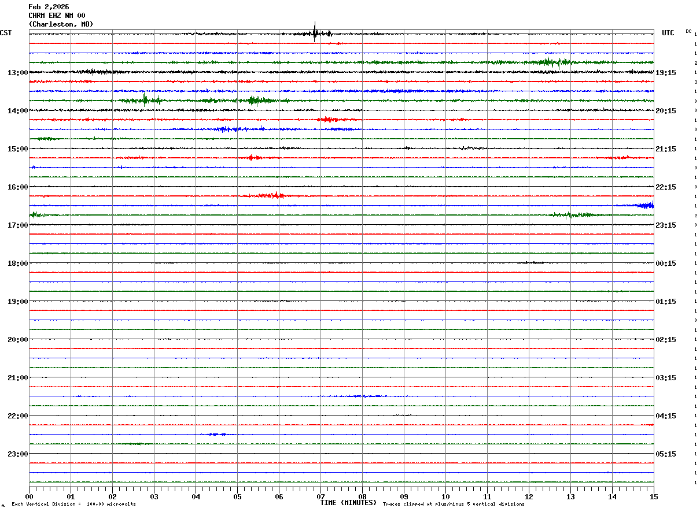Click the UTC timezone label

(668, 33)
